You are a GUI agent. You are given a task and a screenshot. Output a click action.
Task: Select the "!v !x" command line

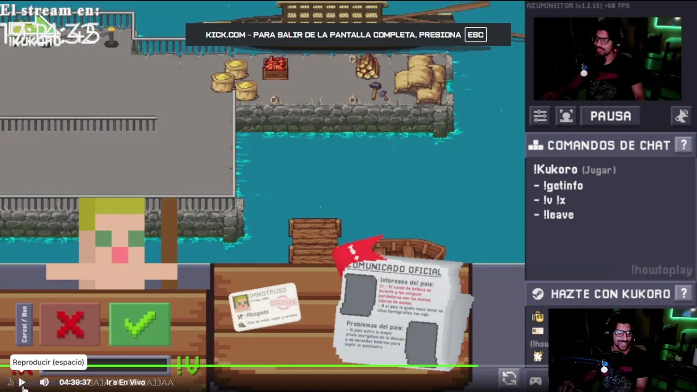click(549, 200)
